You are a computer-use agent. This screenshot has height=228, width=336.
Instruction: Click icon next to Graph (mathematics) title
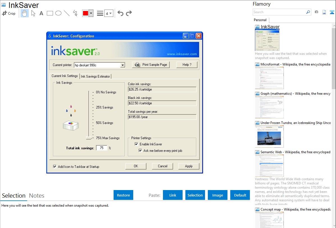(x=257, y=94)
